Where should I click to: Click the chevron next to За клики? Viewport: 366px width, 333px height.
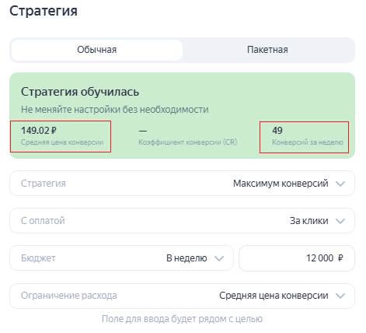click(340, 221)
